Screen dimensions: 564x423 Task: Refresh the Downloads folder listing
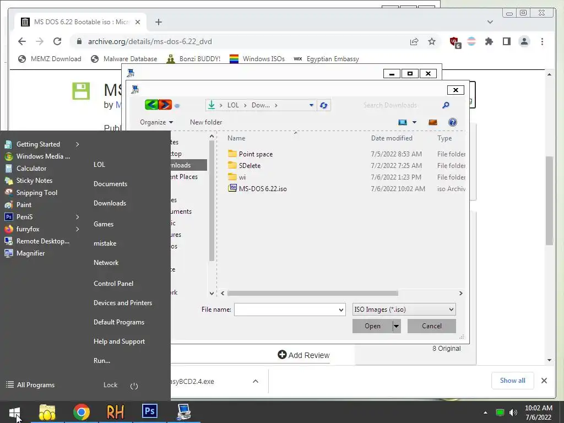323,105
